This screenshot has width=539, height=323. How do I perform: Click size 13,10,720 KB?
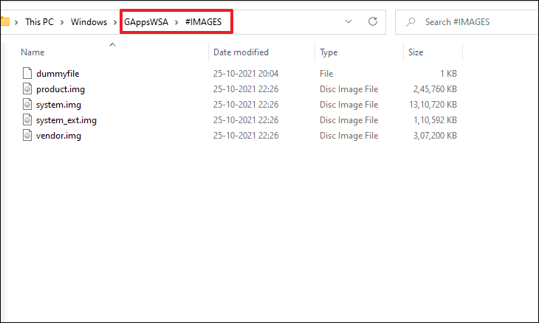(433, 105)
